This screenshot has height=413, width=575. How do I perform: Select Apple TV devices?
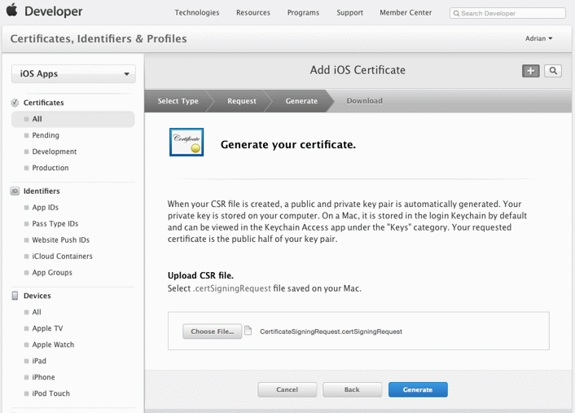pyautogui.click(x=47, y=328)
